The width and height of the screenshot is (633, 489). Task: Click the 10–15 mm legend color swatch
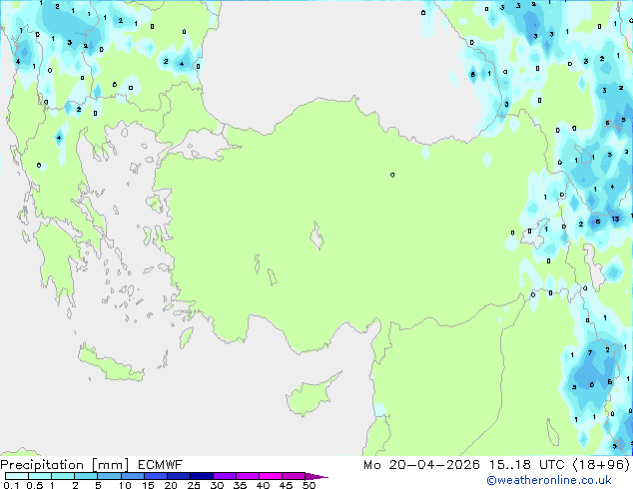click(132, 476)
